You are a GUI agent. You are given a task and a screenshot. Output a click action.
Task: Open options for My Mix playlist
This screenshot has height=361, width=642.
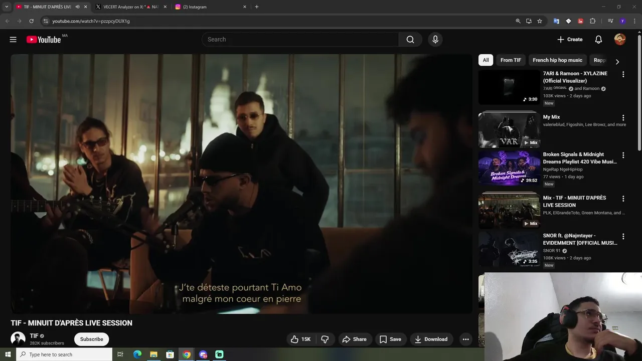coord(623,118)
